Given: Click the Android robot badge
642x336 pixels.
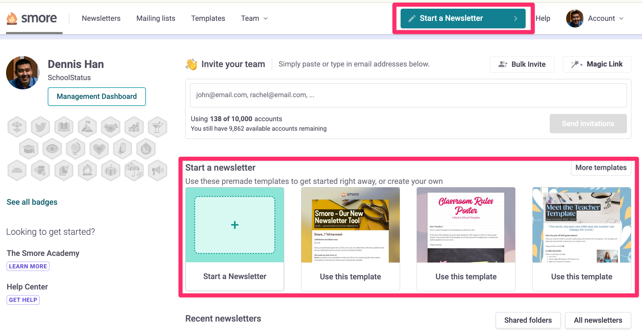Looking at the screenshot, I should [x=17, y=171].
